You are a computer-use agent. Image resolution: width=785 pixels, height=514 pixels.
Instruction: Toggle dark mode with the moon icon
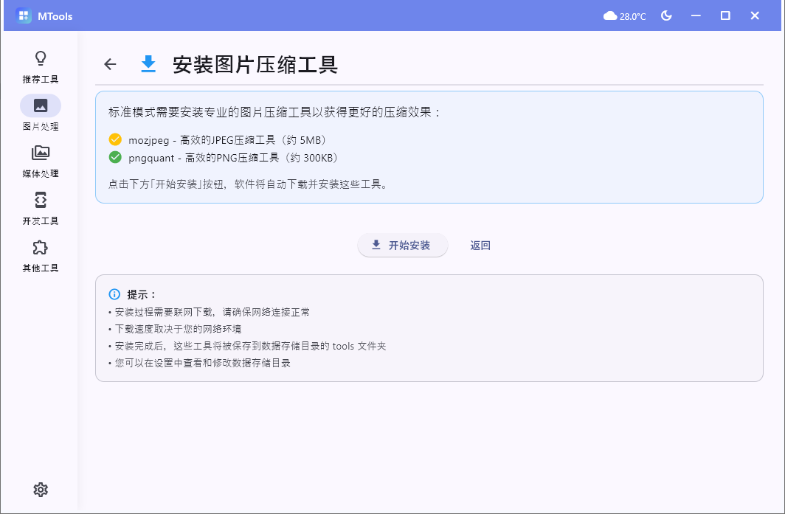(x=666, y=15)
